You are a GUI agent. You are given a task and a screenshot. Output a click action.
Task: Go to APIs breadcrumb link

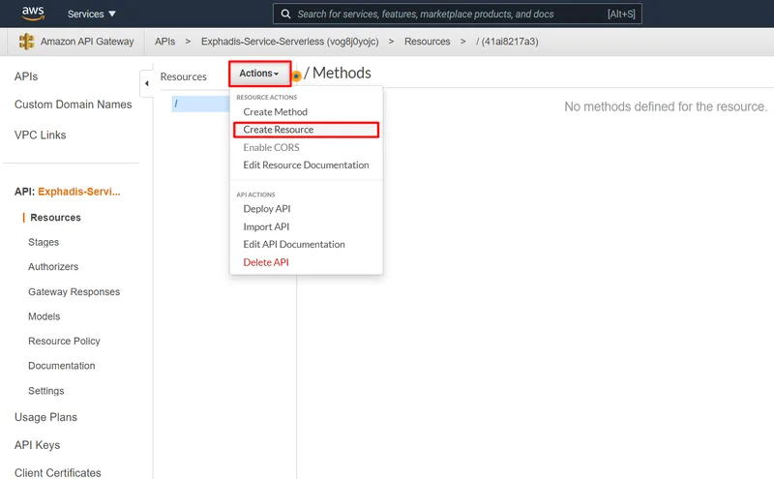click(164, 42)
